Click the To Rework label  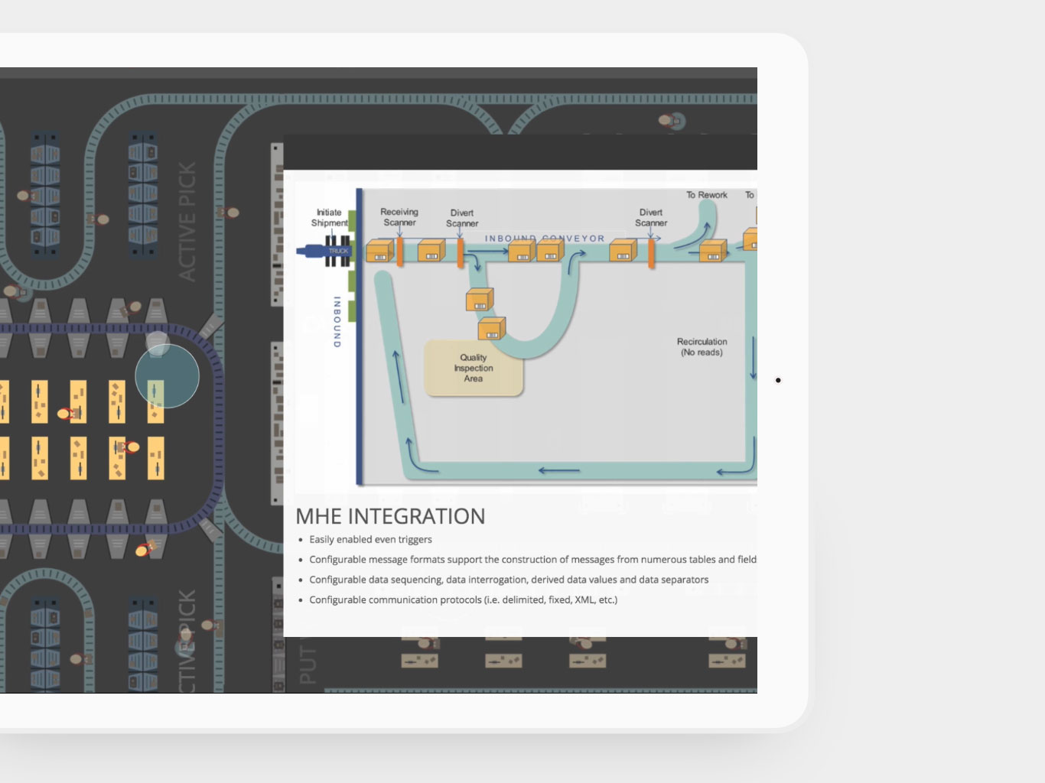tap(706, 195)
